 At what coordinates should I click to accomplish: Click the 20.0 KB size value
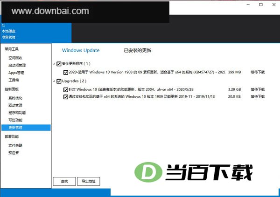click(x=234, y=96)
